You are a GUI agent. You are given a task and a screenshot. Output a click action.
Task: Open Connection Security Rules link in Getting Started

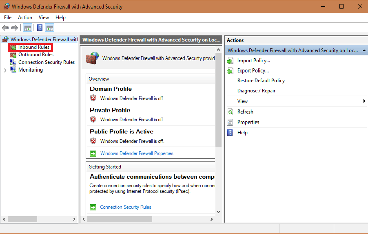click(x=126, y=207)
